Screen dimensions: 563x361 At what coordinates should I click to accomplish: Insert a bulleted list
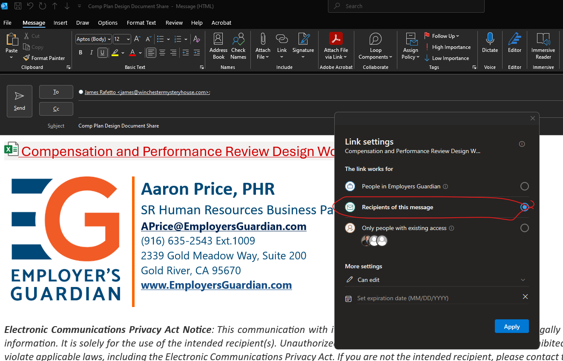click(160, 39)
